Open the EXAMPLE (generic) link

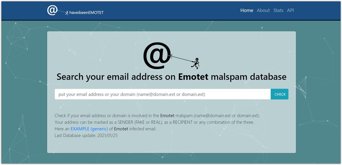coord(89,129)
